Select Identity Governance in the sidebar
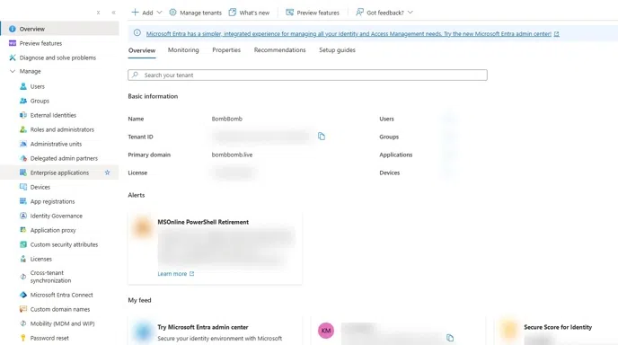 coord(57,216)
